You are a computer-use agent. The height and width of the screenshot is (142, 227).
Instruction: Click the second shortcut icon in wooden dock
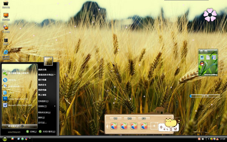tap(124, 126)
